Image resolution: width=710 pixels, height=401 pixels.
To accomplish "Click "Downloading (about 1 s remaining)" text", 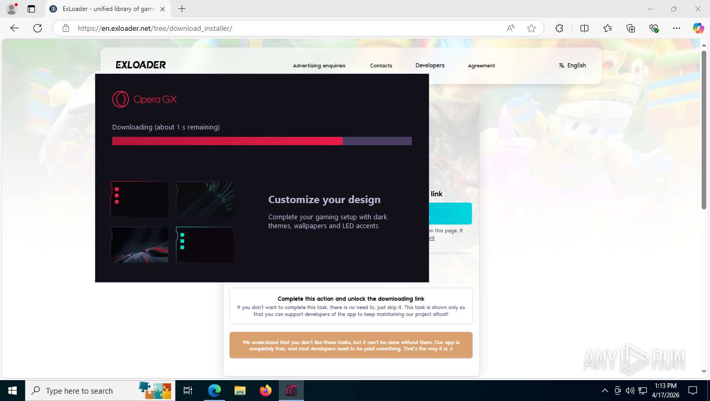I will [166, 127].
